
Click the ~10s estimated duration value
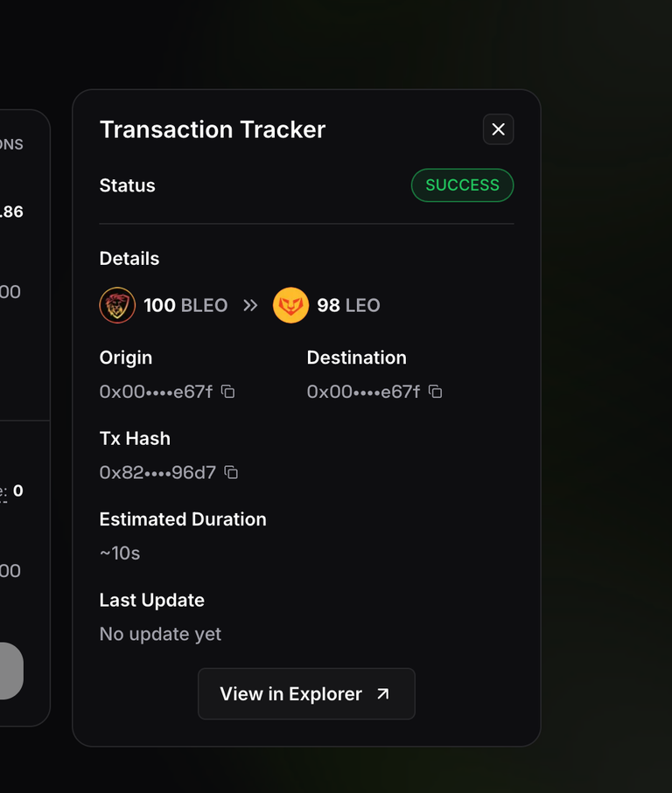[119, 553]
